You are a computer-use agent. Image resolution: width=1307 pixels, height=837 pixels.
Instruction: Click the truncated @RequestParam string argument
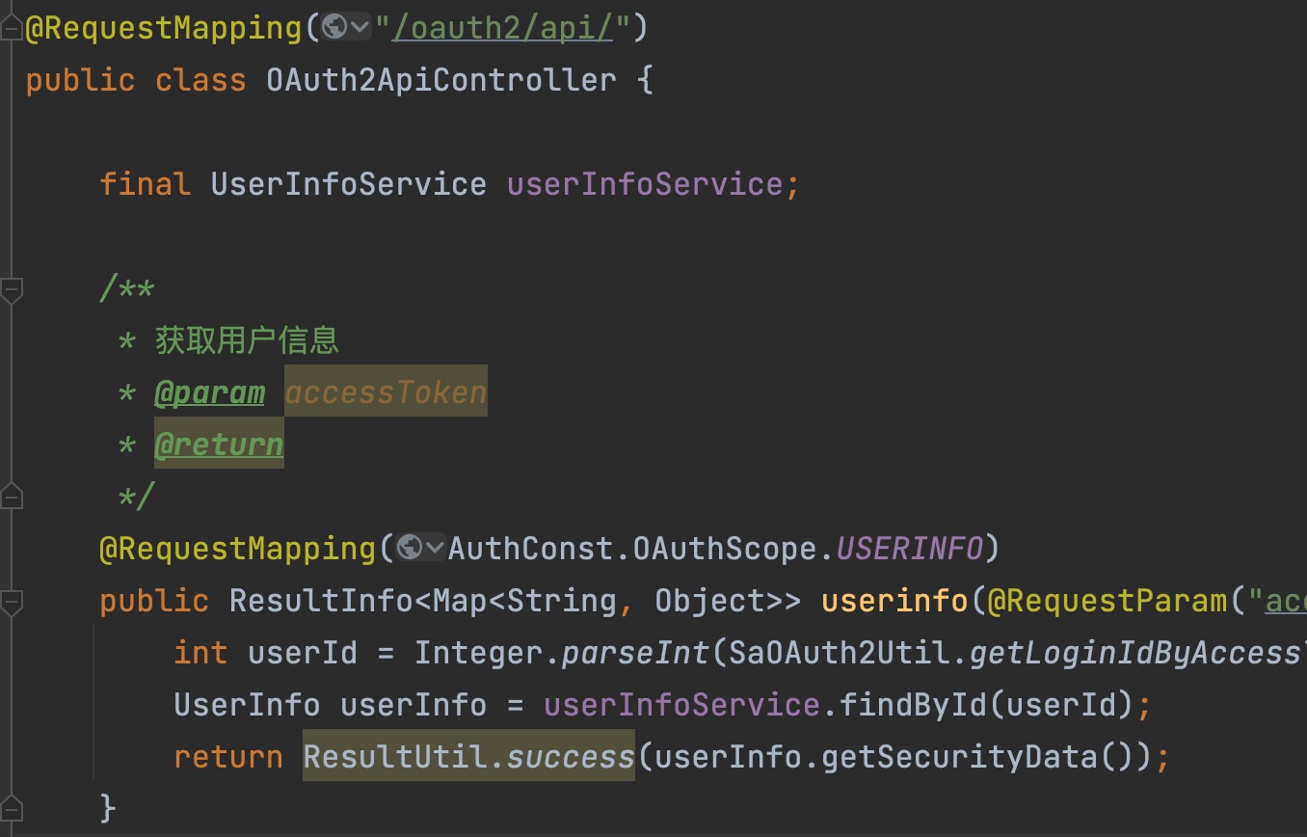click(x=1290, y=600)
